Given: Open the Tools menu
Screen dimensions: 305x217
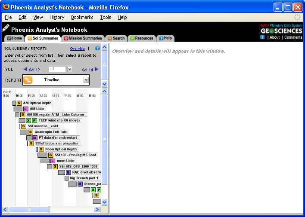Looking at the screenshot, I should [106, 17].
